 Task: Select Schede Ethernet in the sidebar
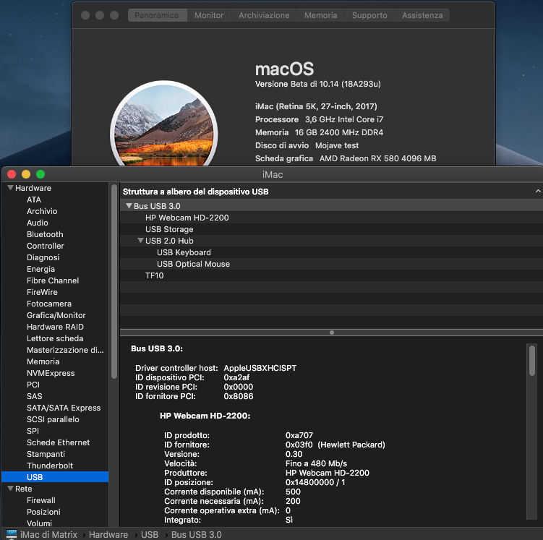(58, 442)
